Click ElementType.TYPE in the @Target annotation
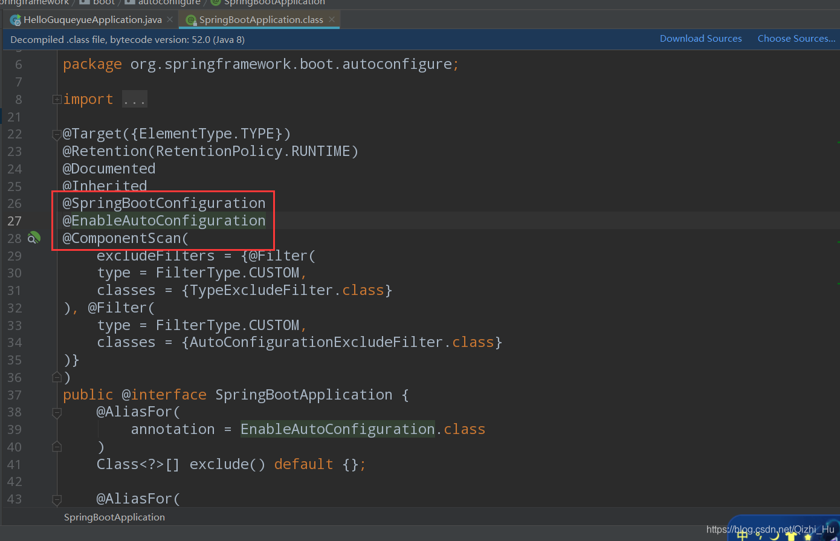840x541 pixels. click(x=207, y=134)
